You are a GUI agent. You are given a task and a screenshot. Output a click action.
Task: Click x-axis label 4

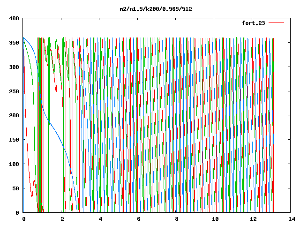click(x=100, y=219)
